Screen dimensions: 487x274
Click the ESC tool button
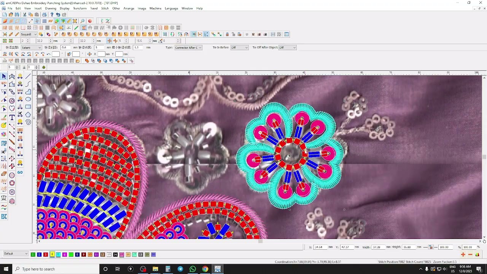point(4,216)
